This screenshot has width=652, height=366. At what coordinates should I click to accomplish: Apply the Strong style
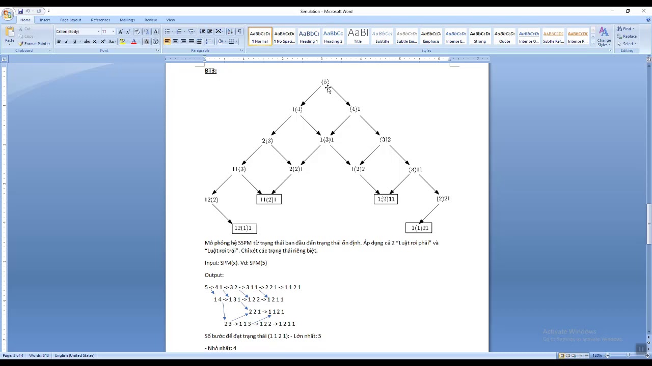(x=480, y=36)
